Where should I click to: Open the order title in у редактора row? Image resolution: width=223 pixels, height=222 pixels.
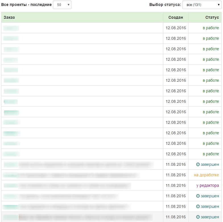pyautogui.click(x=75, y=186)
